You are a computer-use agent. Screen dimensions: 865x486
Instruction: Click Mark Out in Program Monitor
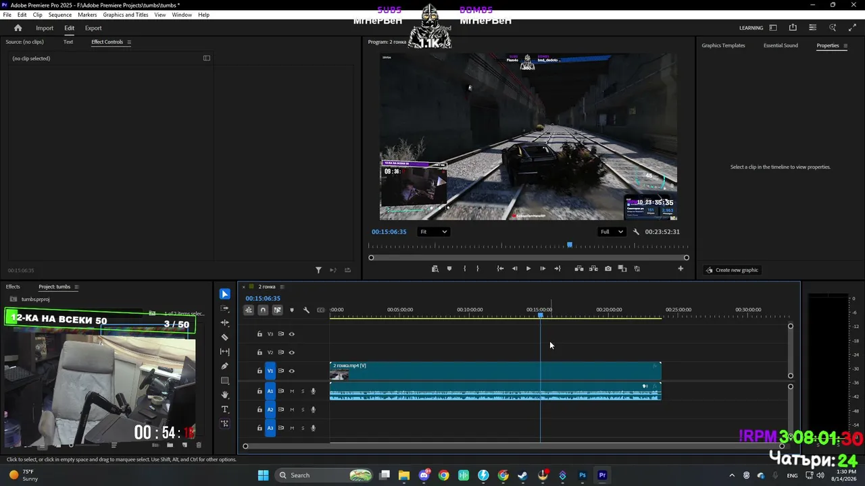pyautogui.click(x=478, y=269)
